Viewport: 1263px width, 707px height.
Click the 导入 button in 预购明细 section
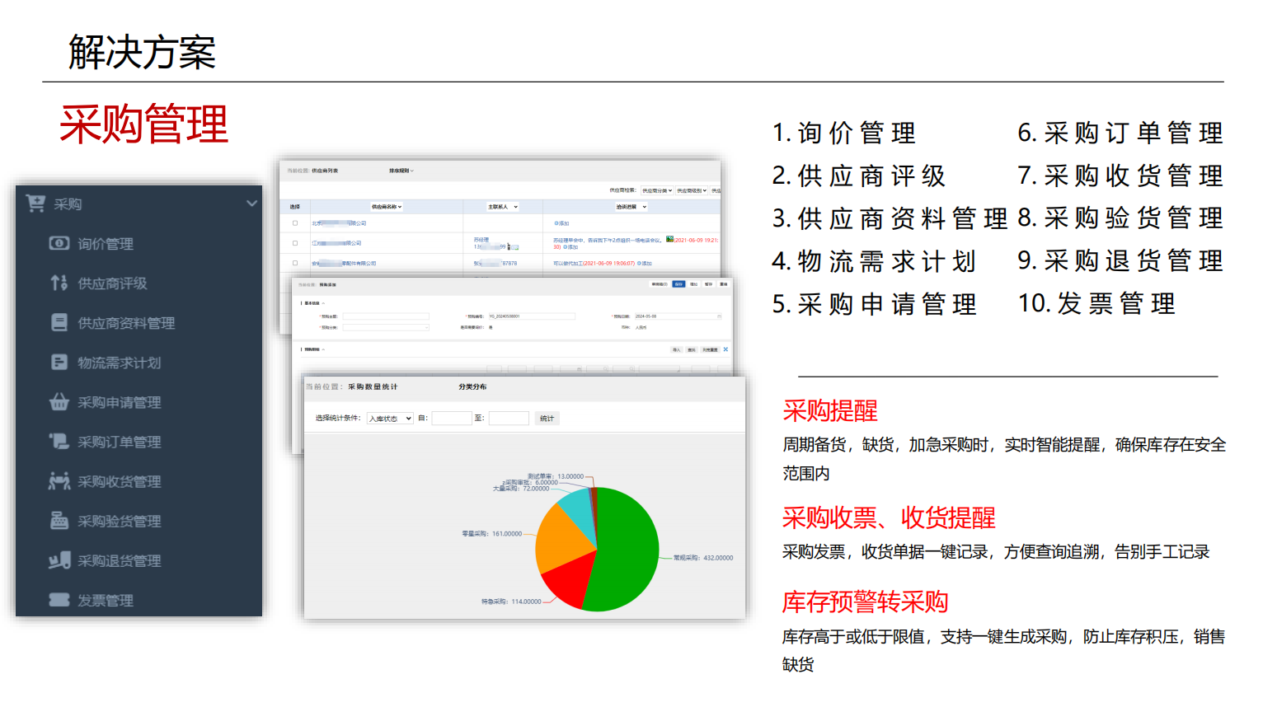pyautogui.click(x=677, y=349)
